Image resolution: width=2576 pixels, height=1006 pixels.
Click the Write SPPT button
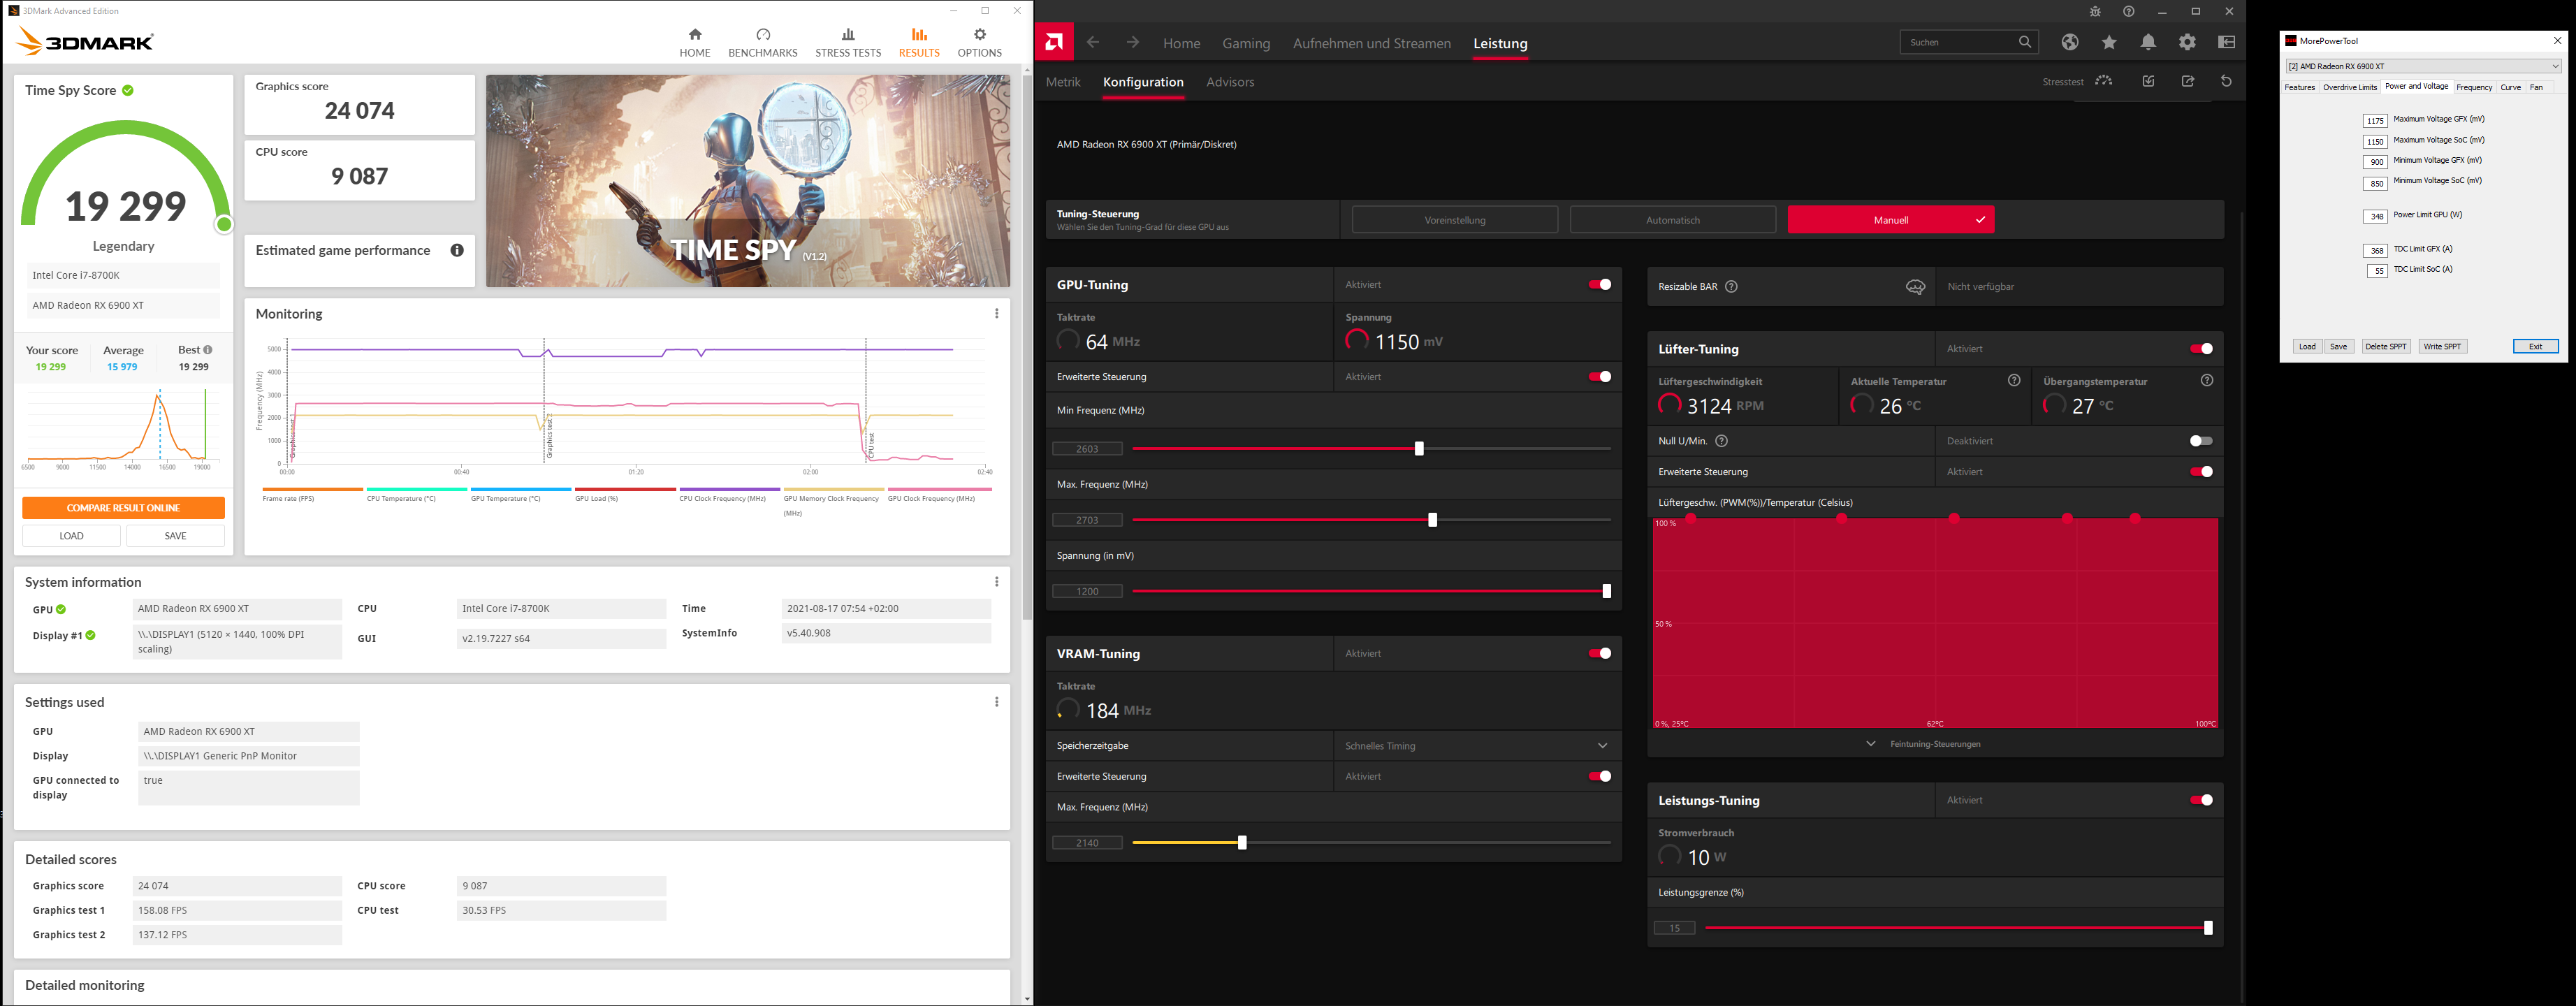tap(2442, 346)
